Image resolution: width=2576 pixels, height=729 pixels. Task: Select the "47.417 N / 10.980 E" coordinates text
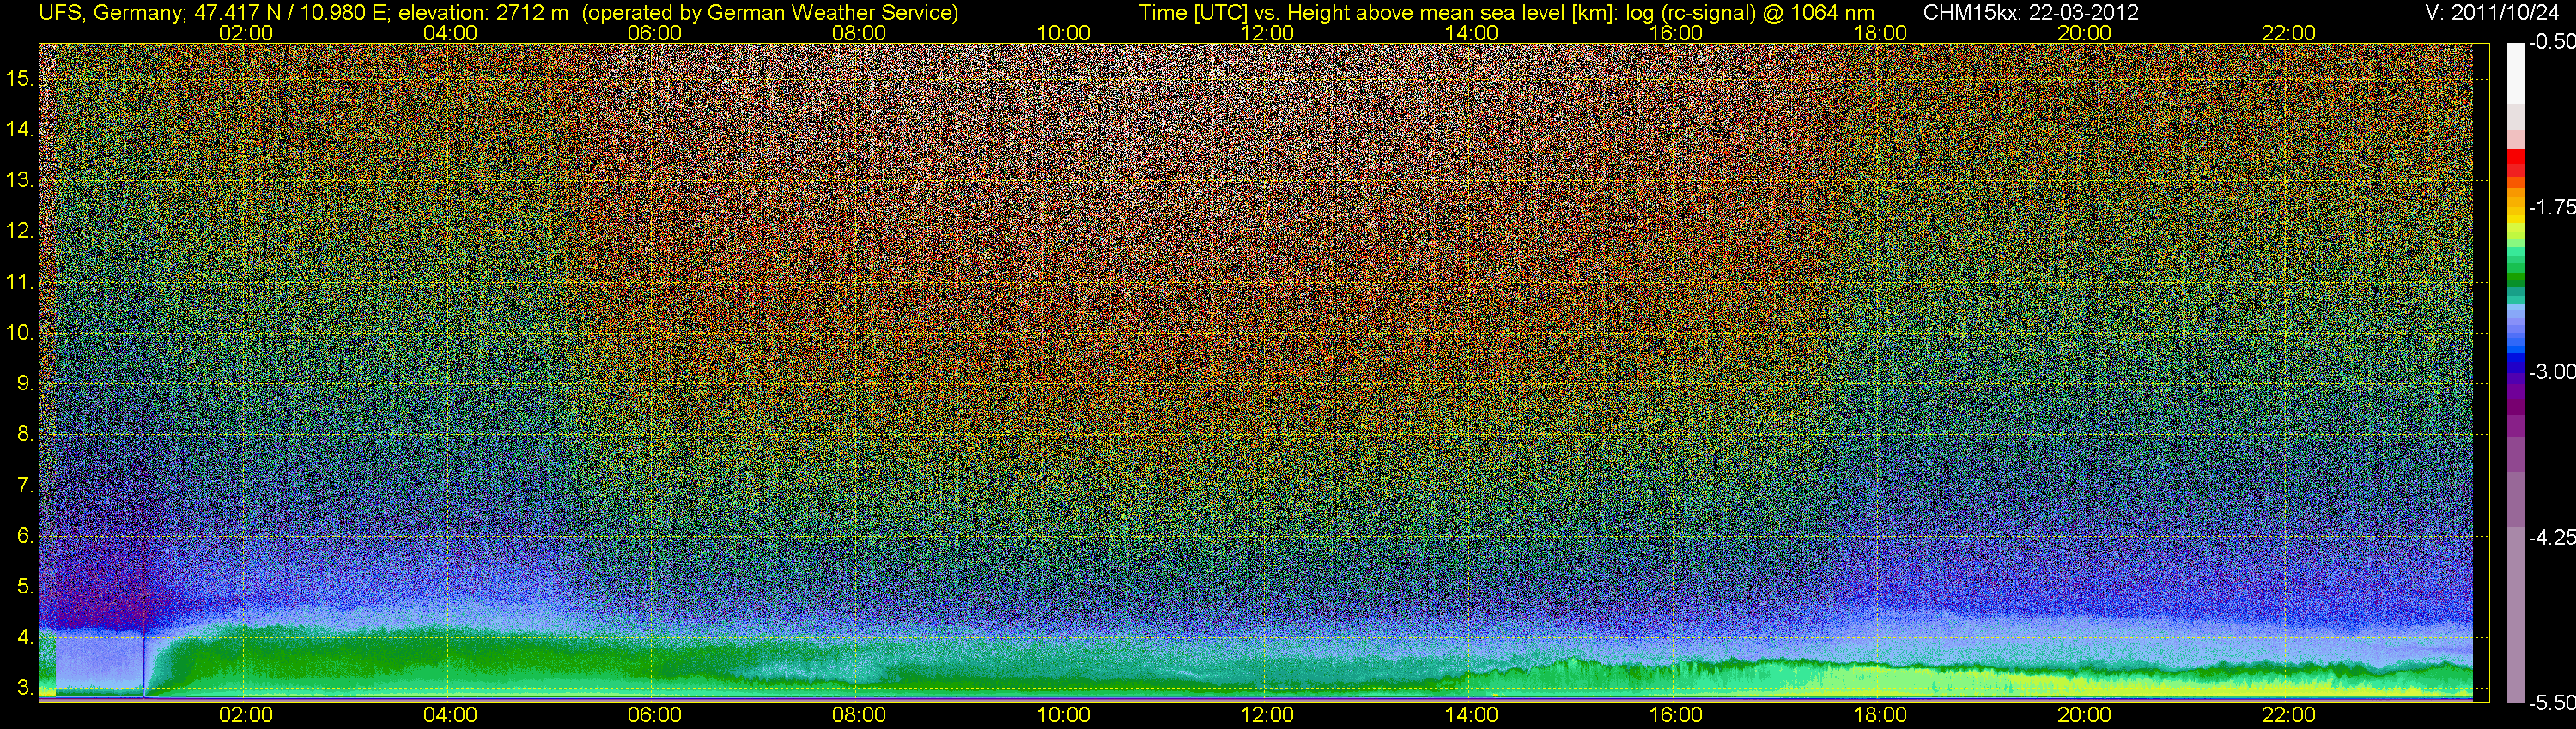pos(290,13)
